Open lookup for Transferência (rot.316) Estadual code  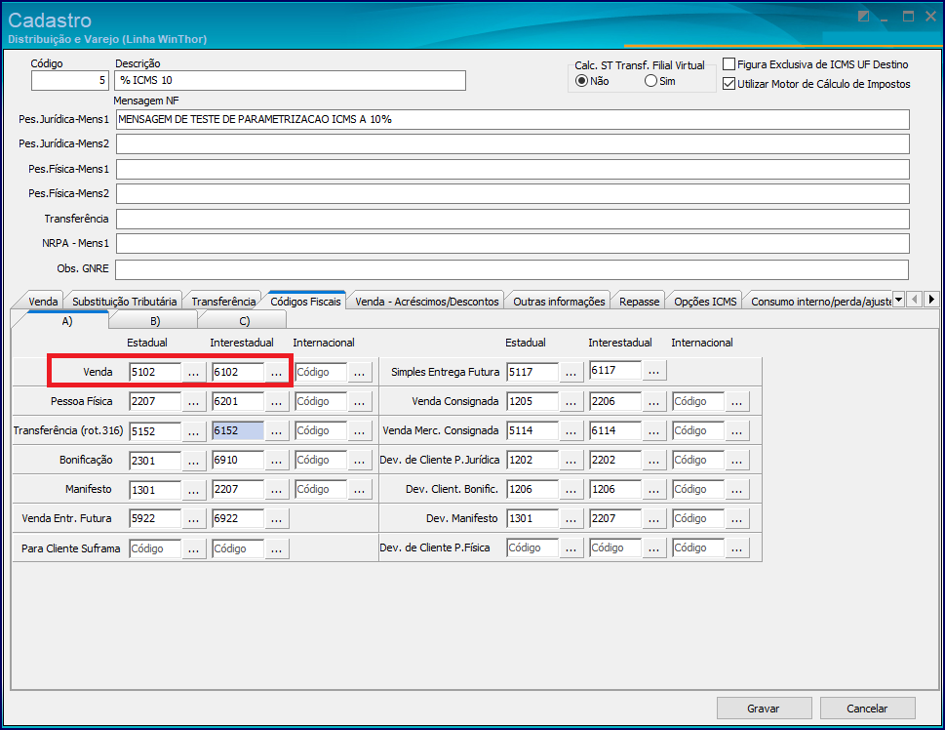193,431
